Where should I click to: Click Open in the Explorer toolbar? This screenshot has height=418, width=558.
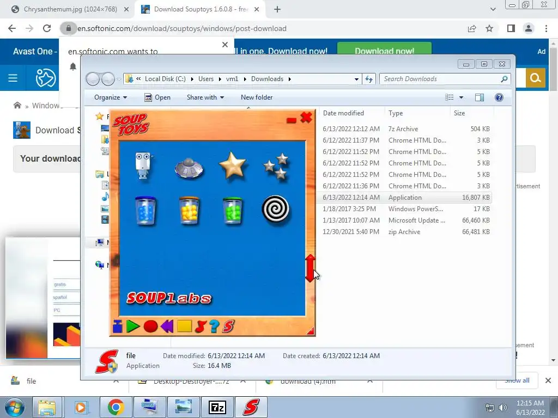157,97
